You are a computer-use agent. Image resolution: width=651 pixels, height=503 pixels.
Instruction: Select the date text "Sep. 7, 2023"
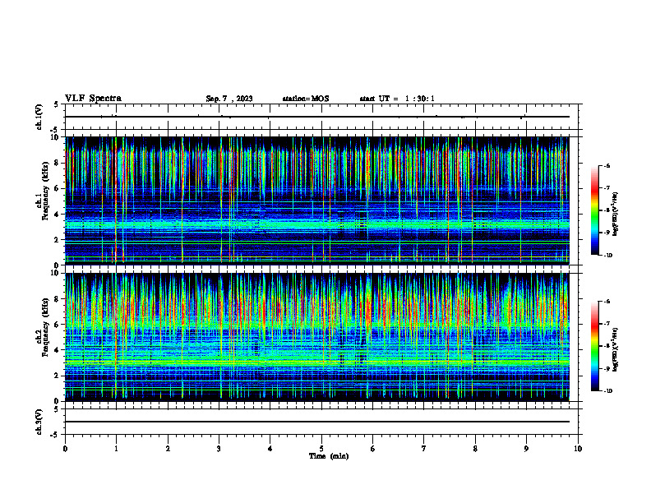[x=229, y=99]
